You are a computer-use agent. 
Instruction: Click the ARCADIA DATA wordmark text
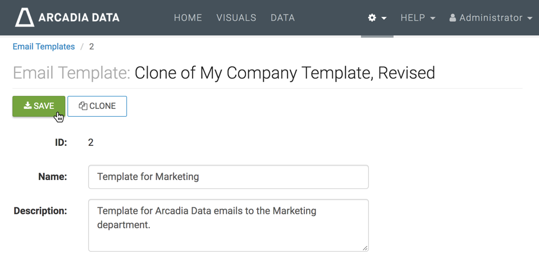[x=79, y=18]
